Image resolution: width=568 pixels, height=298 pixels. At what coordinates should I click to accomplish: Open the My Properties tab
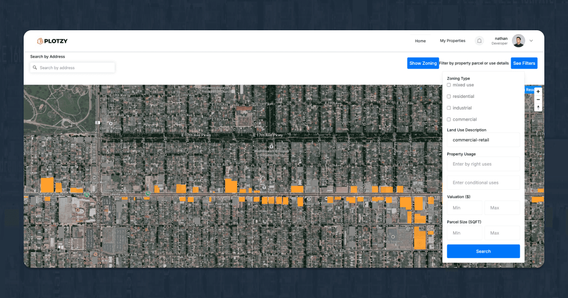(453, 41)
